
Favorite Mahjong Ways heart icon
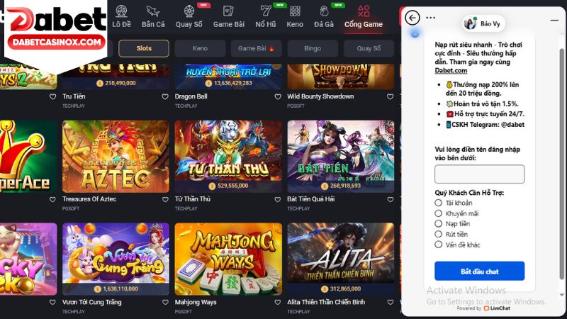(x=278, y=303)
